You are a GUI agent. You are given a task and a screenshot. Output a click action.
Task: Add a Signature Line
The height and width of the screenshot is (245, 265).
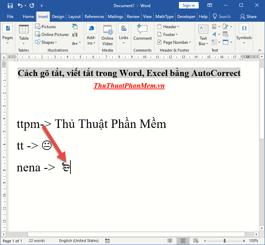[x=227, y=27]
